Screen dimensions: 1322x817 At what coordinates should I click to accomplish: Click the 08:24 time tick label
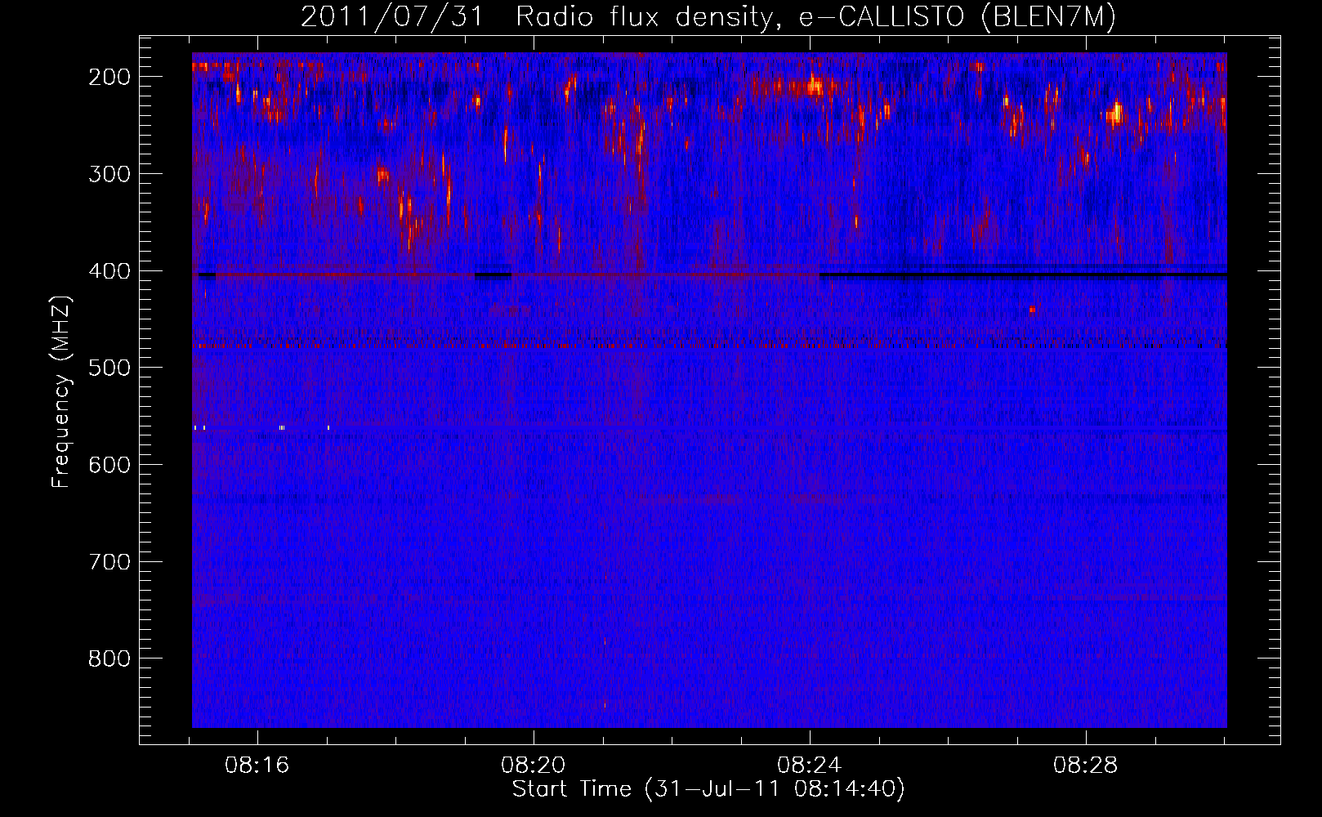[x=810, y=766]
